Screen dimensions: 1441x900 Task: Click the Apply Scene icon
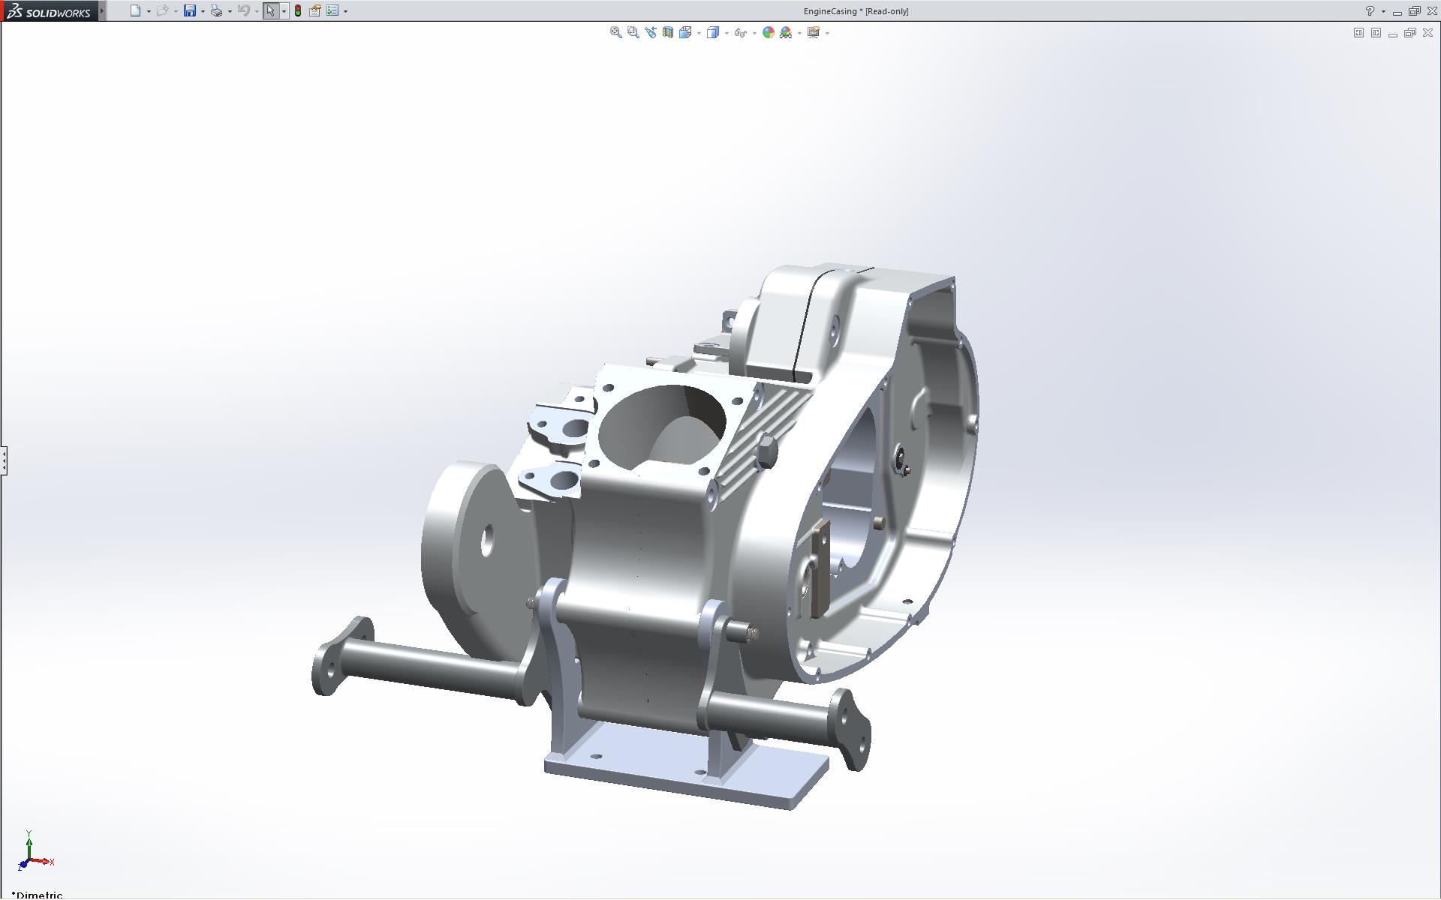[786, 32]
